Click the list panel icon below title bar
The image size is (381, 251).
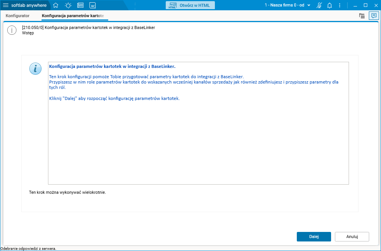[362, 16]
